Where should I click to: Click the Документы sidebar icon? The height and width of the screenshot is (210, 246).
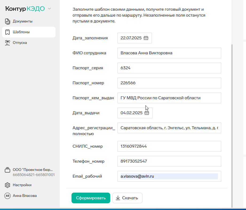tap(7, 21)
